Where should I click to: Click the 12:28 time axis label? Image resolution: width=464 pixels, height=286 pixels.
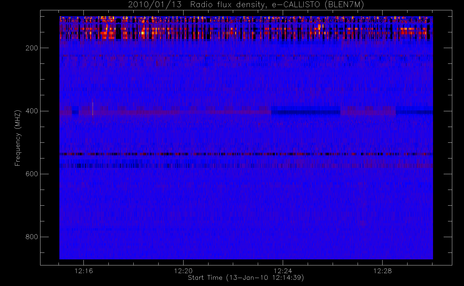point(382,271)
